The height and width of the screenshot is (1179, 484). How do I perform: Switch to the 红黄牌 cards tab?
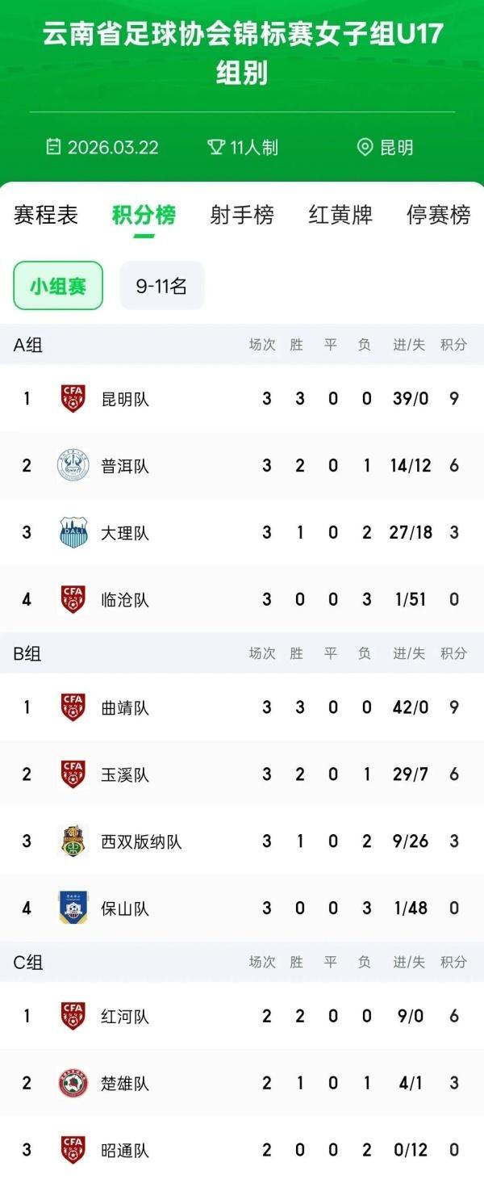pos(340,216)
